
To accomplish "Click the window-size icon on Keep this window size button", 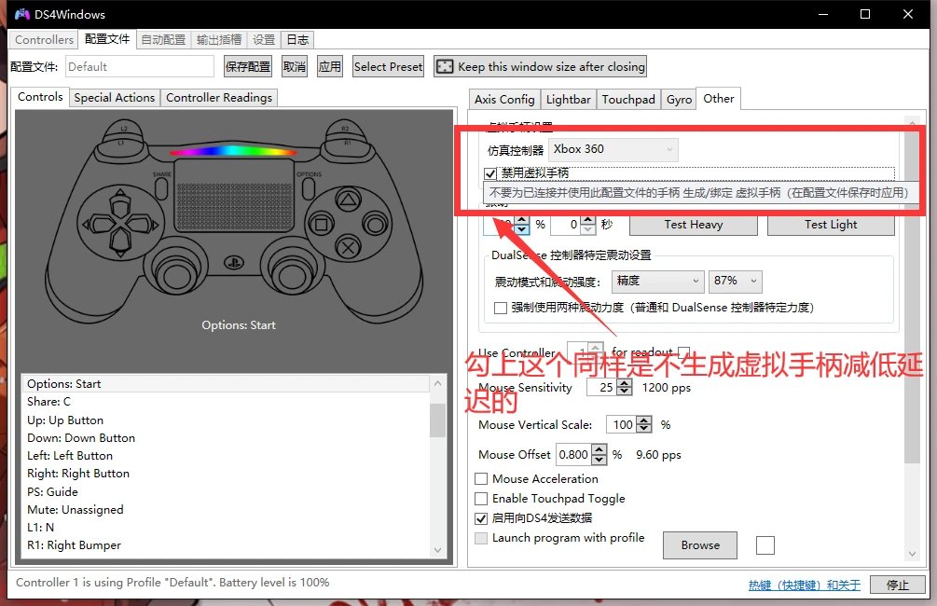I will [x=444, y=66].
